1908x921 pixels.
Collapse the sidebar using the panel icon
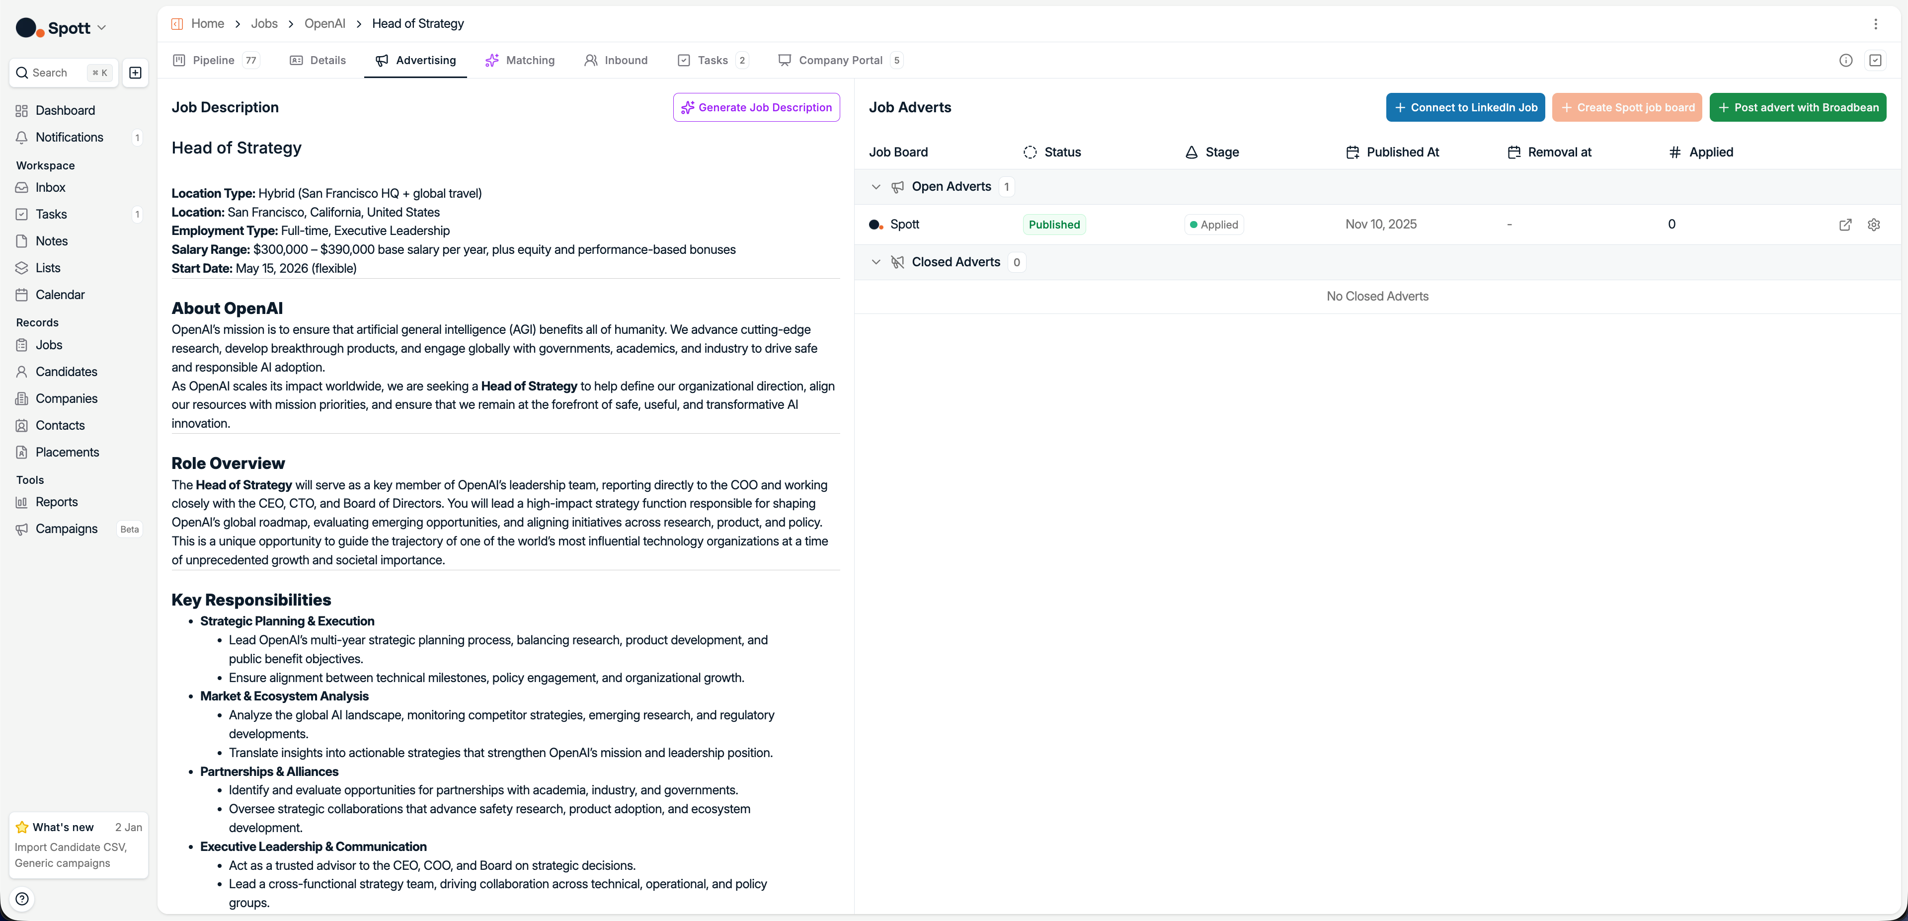coord(177,24)
